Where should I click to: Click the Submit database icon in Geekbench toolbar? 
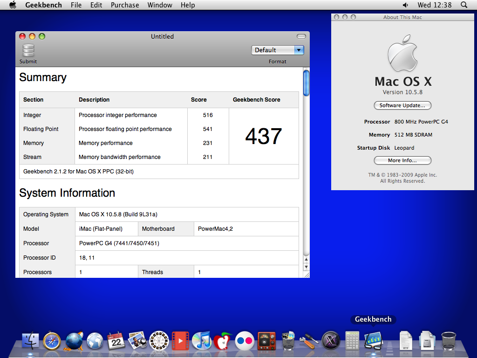(x=28, y=50)
